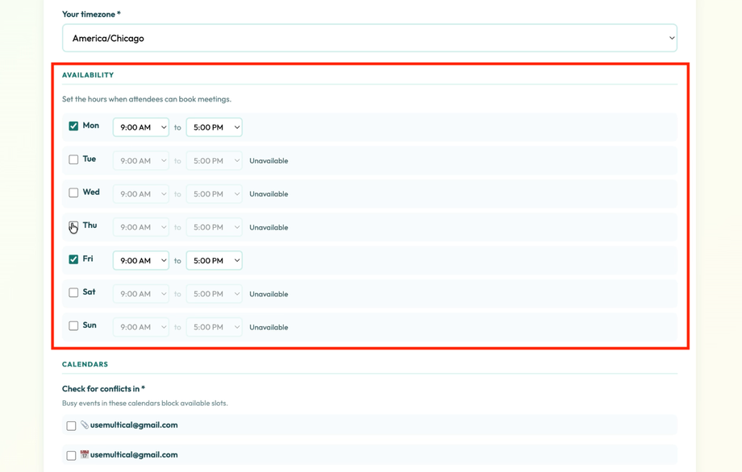The height and width of the screenshot is (472, 742).
Task: Disable Friday availability
Action: [x=73, y=259]
